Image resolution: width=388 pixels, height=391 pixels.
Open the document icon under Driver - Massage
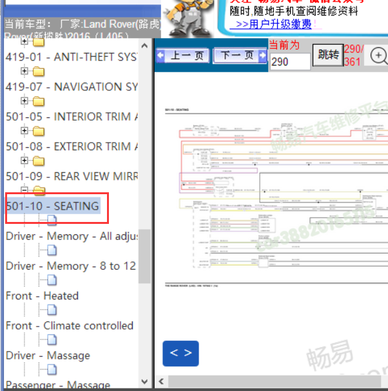coord(52,370)
